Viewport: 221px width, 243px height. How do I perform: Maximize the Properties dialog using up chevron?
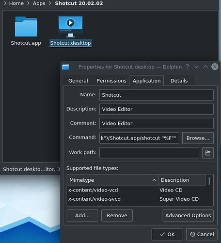205,67
